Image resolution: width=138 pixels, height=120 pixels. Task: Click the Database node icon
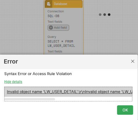48,4
